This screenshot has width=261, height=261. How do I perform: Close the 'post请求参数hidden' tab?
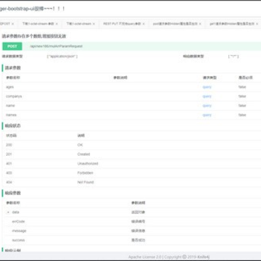tap(200, 24)
